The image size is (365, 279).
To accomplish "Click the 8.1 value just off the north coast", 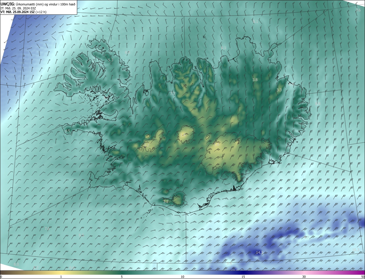I will click(x=224, y=48).
